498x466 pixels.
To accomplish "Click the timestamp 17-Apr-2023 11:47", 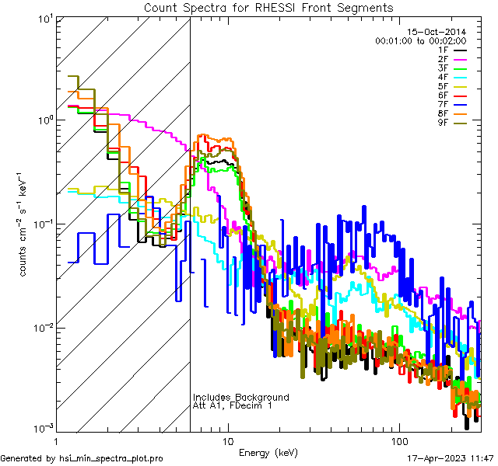I will point(450,458).
